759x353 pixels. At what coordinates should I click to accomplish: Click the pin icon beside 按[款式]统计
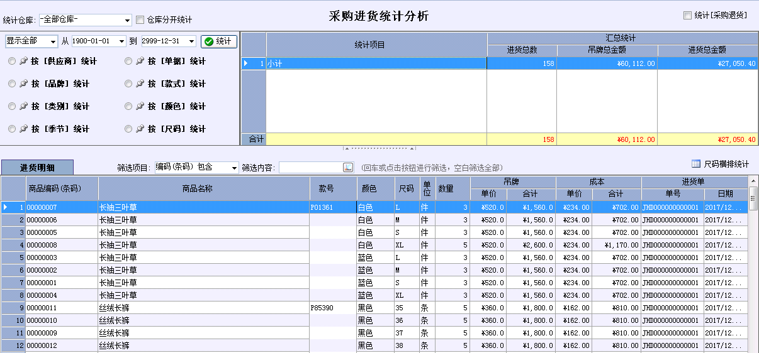point(140,84)
